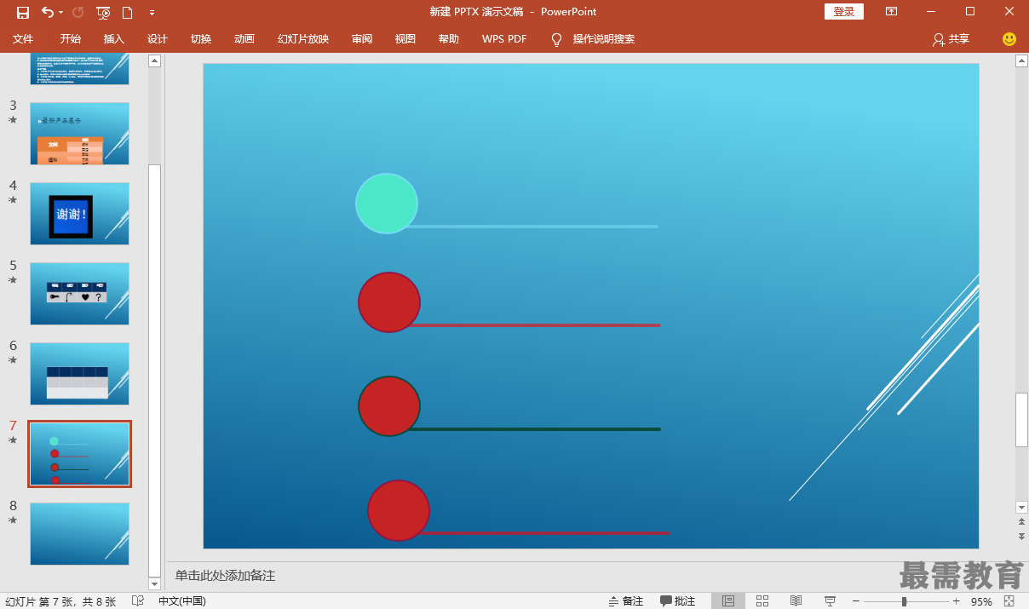Viewport: 1029px width, 609px height.
Task: Switch to the 开始 ribbon tab
Action: point(71,39)
